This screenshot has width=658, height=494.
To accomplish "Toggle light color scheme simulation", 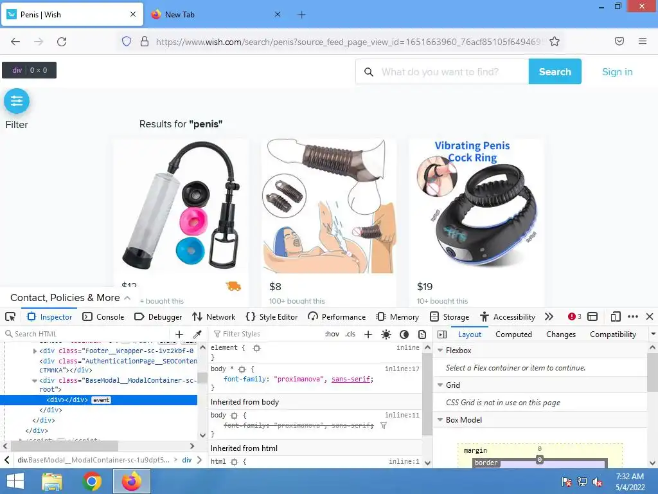I will [386, 334].
